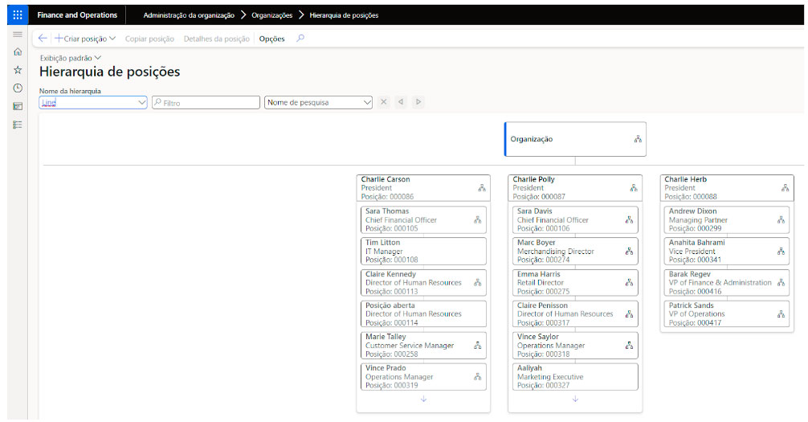Open Workspaces icon in left sidebar

pyautogui.click(x=18, y=106)
